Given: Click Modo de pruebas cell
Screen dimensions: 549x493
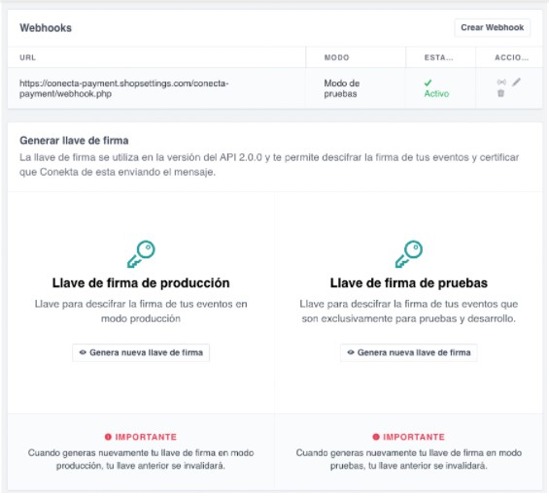Looking at the screenshot, I should (x=342, y=88).
